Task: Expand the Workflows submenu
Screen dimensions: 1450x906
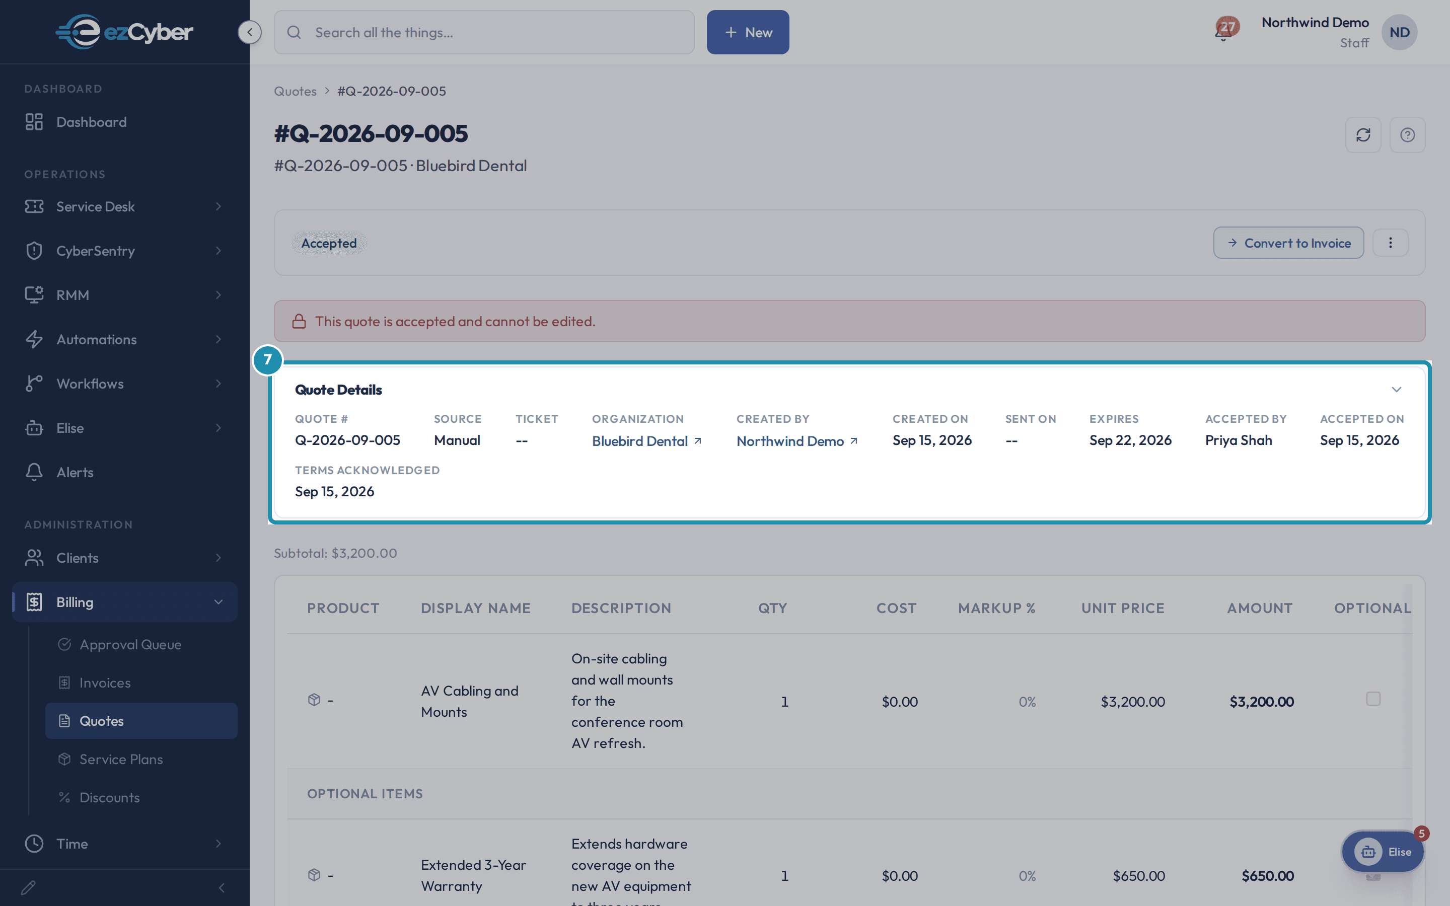Action: coord(218,384)
